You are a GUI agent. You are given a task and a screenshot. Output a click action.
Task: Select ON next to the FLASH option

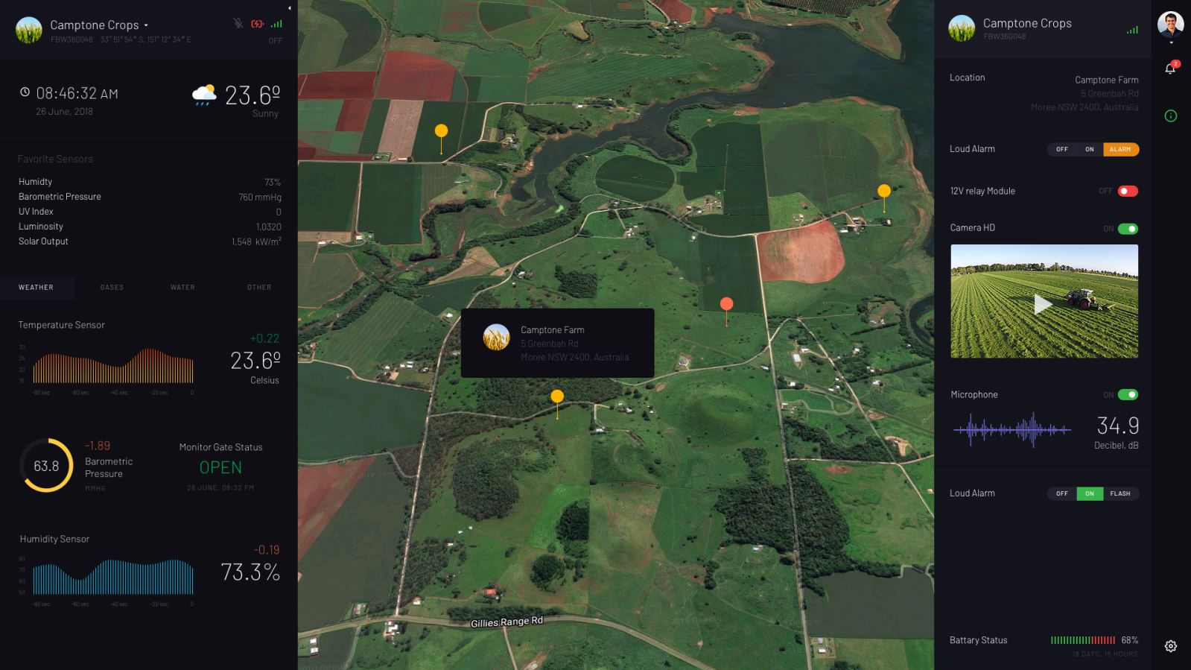[x=1090, y=493]
